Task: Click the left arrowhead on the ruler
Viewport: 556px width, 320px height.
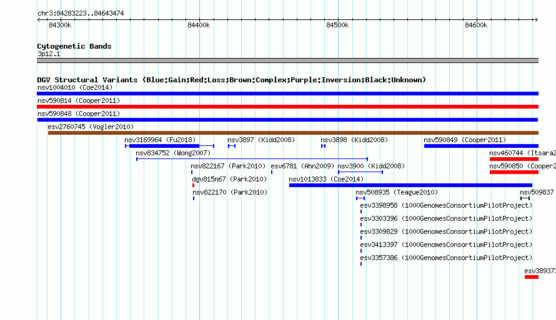Action: (39, 19)
